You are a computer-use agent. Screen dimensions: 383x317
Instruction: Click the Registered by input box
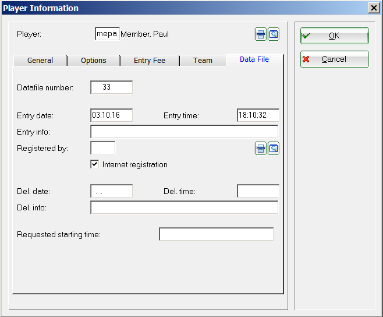click(x=102, y=148)
